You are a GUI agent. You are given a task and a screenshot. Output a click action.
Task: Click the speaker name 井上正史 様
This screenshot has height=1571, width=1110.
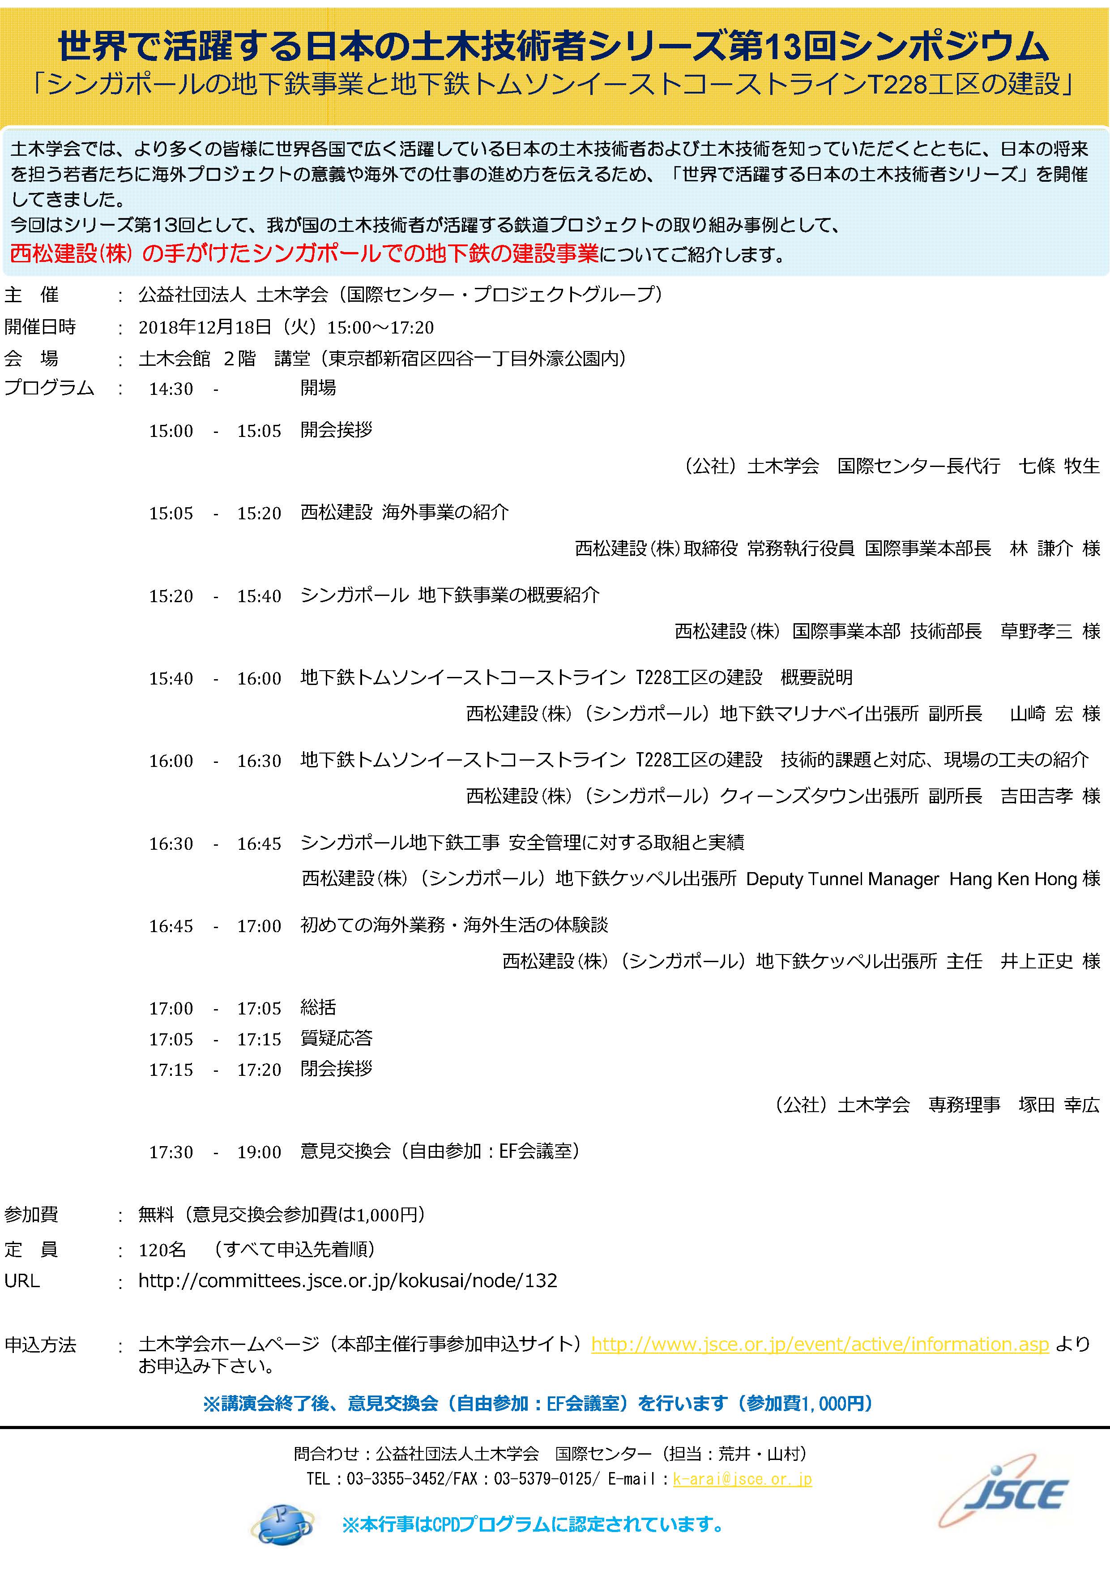[x=1050, y=961]
